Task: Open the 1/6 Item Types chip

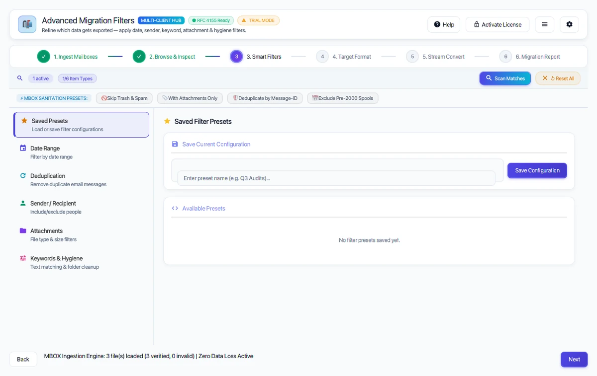Action: 77,78
